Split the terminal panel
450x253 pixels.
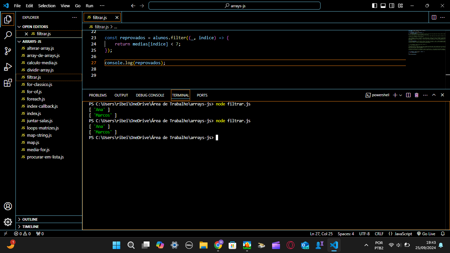[x=408, y=95]
